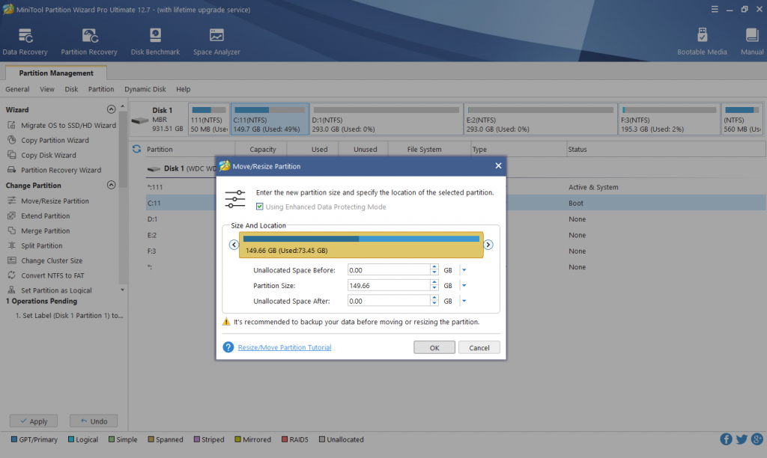Open the Space Analyzer
Screen dimensions: 767x458
click(x=216, y=39)
